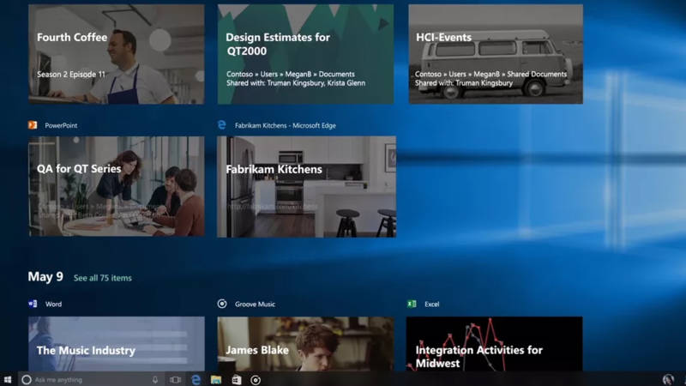
Task: Click the Microsoft Edge icon above Fabrikam card
Action: click(222, 125)
